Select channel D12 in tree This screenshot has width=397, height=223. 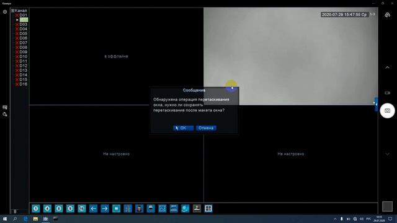point(23,66)
